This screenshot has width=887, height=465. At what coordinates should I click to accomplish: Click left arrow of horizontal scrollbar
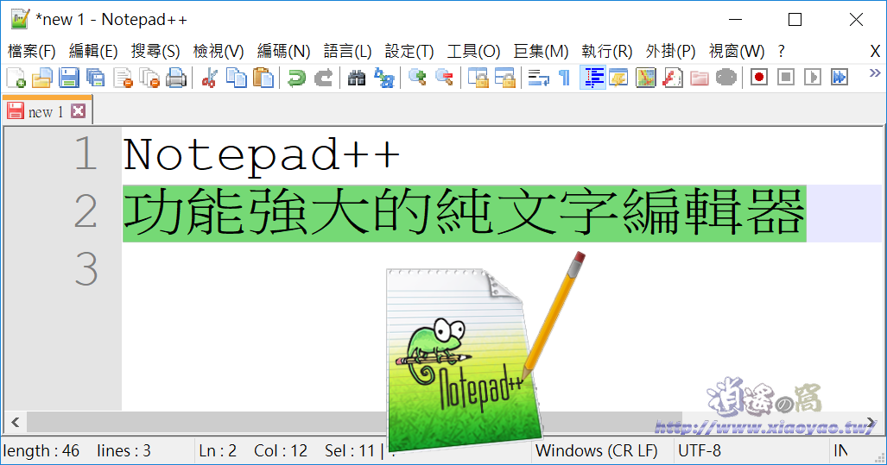coord(16,422)
